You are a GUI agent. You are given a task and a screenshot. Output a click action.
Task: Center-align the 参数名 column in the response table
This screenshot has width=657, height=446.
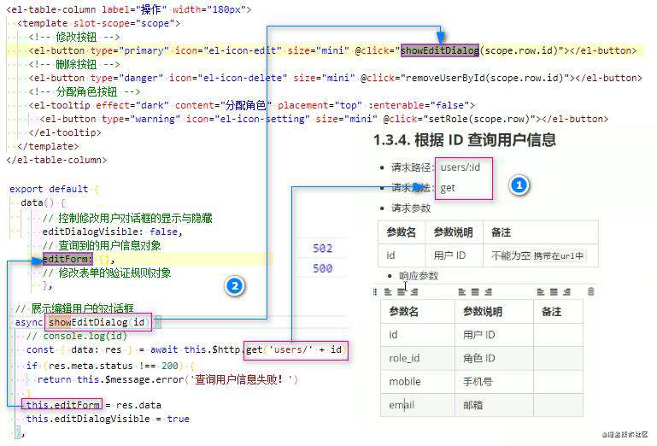click(401, 291)
